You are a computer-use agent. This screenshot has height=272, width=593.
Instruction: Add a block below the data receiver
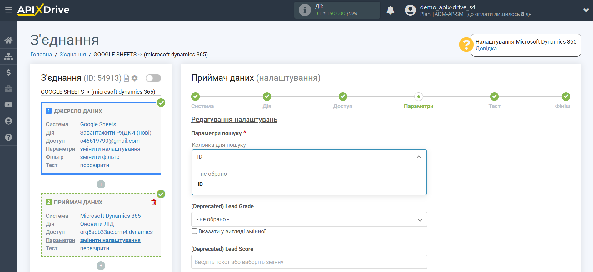click(x=101, y=266)
